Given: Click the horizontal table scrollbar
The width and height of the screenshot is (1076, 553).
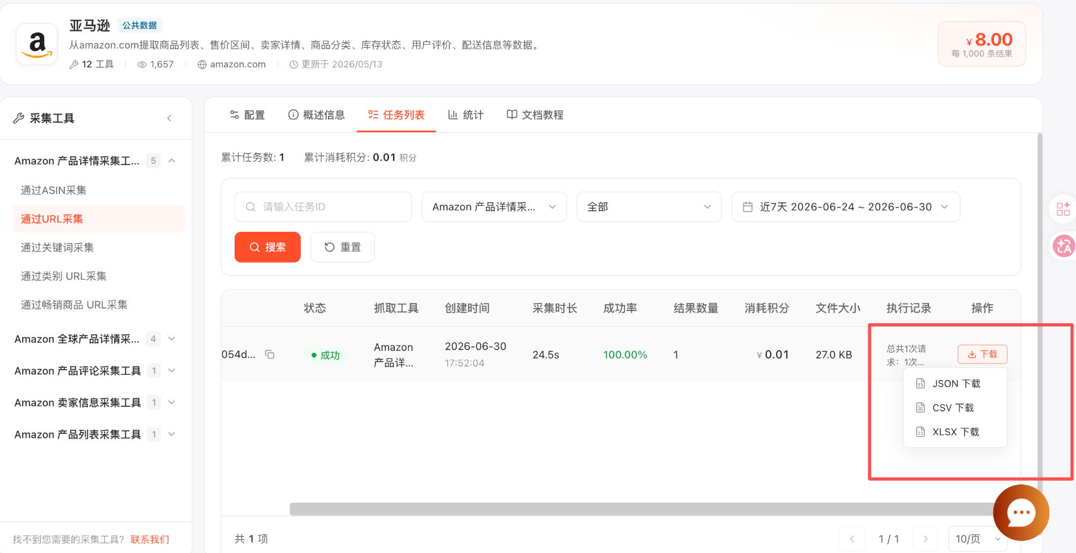Looking at the screenshot, I should click(642, 509).
